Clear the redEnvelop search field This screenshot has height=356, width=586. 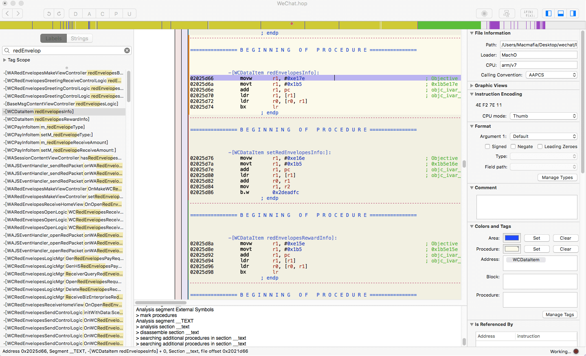127,50
